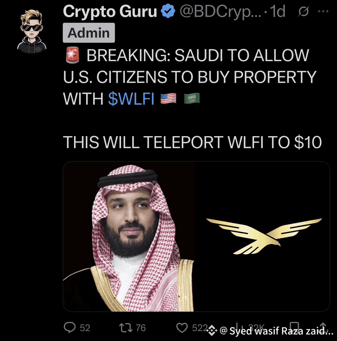Screen dimensions: 337x341
Task: Click the Binance logo in the watermark
Action: pos(212,331)
